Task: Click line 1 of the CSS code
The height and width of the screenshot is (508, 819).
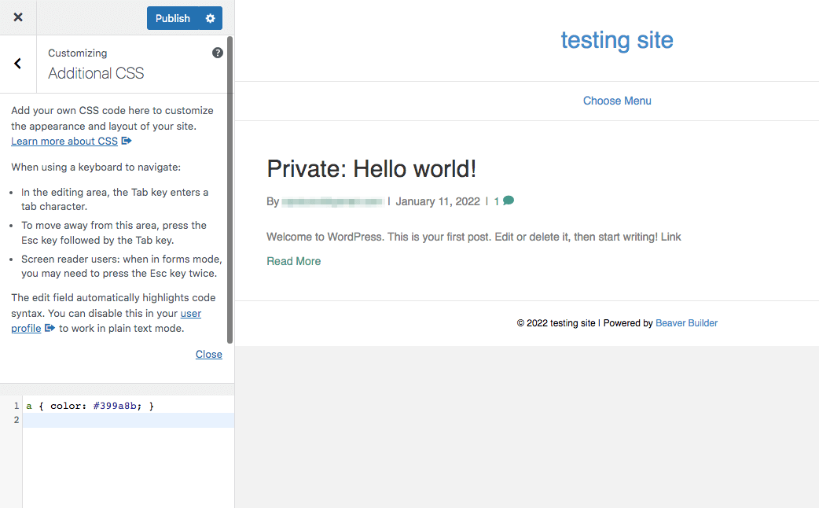Action: [x=90, y=406]
